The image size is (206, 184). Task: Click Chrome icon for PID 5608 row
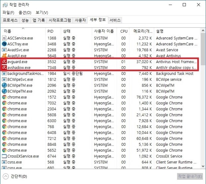(x=4, y=115)
